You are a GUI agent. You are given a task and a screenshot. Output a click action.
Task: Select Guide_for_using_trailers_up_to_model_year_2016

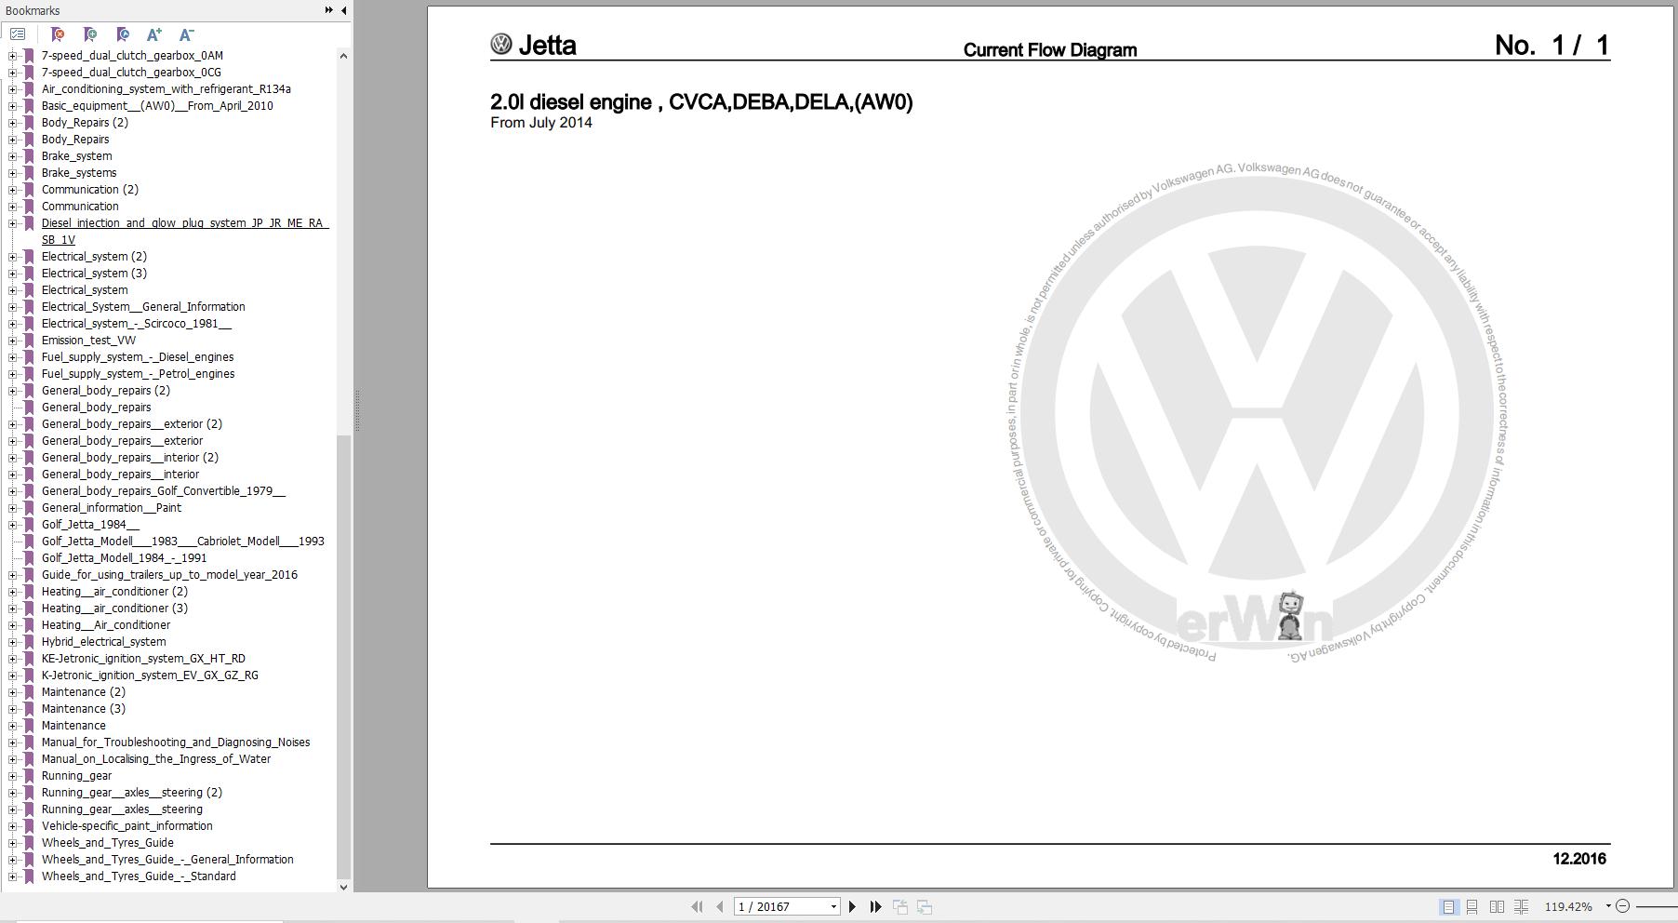coord(169,575)
